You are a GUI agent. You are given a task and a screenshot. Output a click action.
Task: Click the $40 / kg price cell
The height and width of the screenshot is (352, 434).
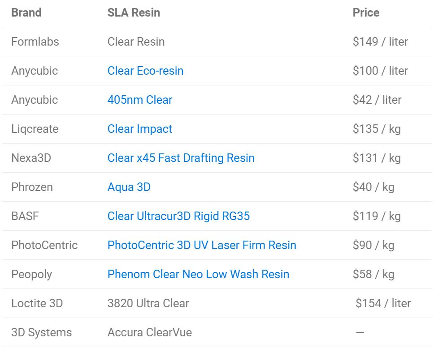point(373,187)
